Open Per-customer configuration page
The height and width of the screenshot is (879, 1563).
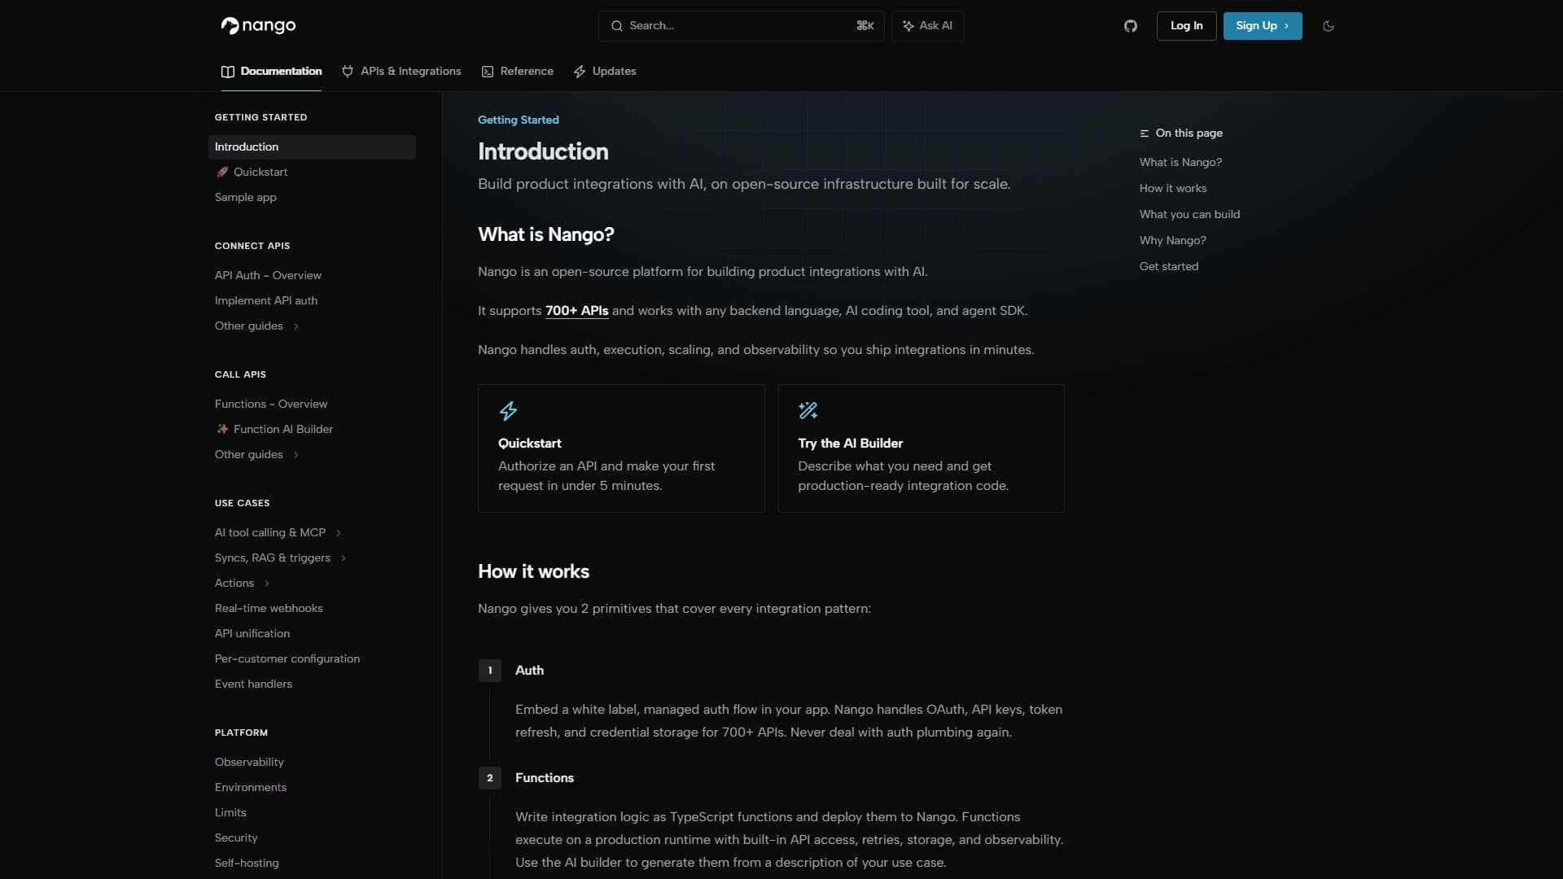tap(287, 658)
